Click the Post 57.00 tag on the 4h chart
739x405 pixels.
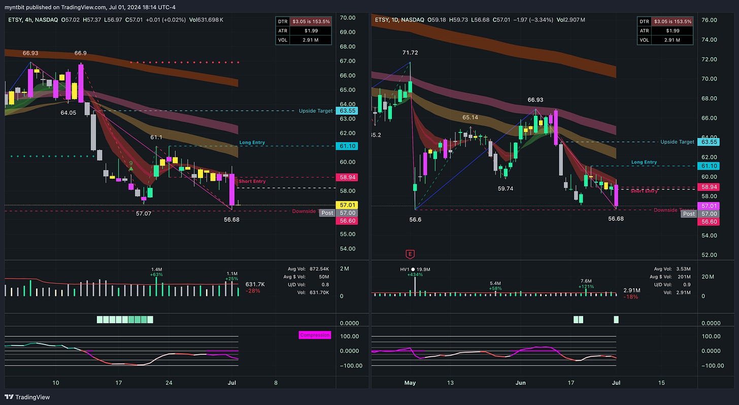coord(338,213)
